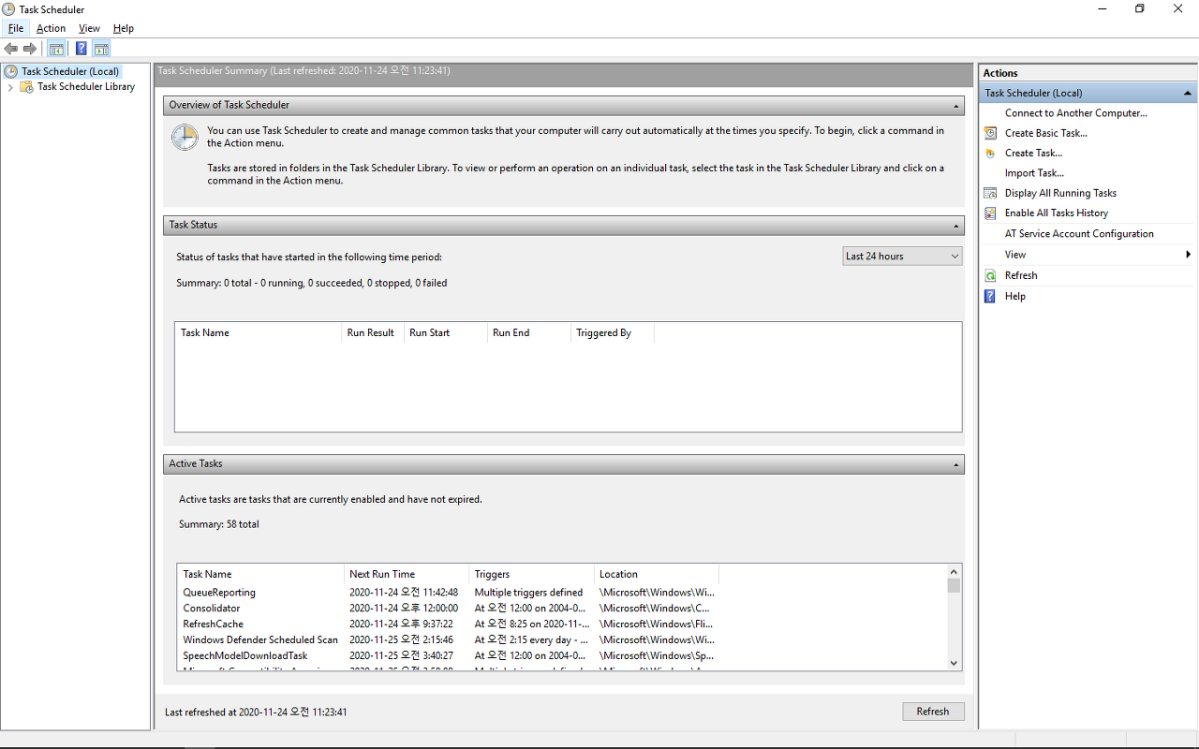Sort by Next Run Time column header
This screenshot has width=1199, height=749.
407,574
